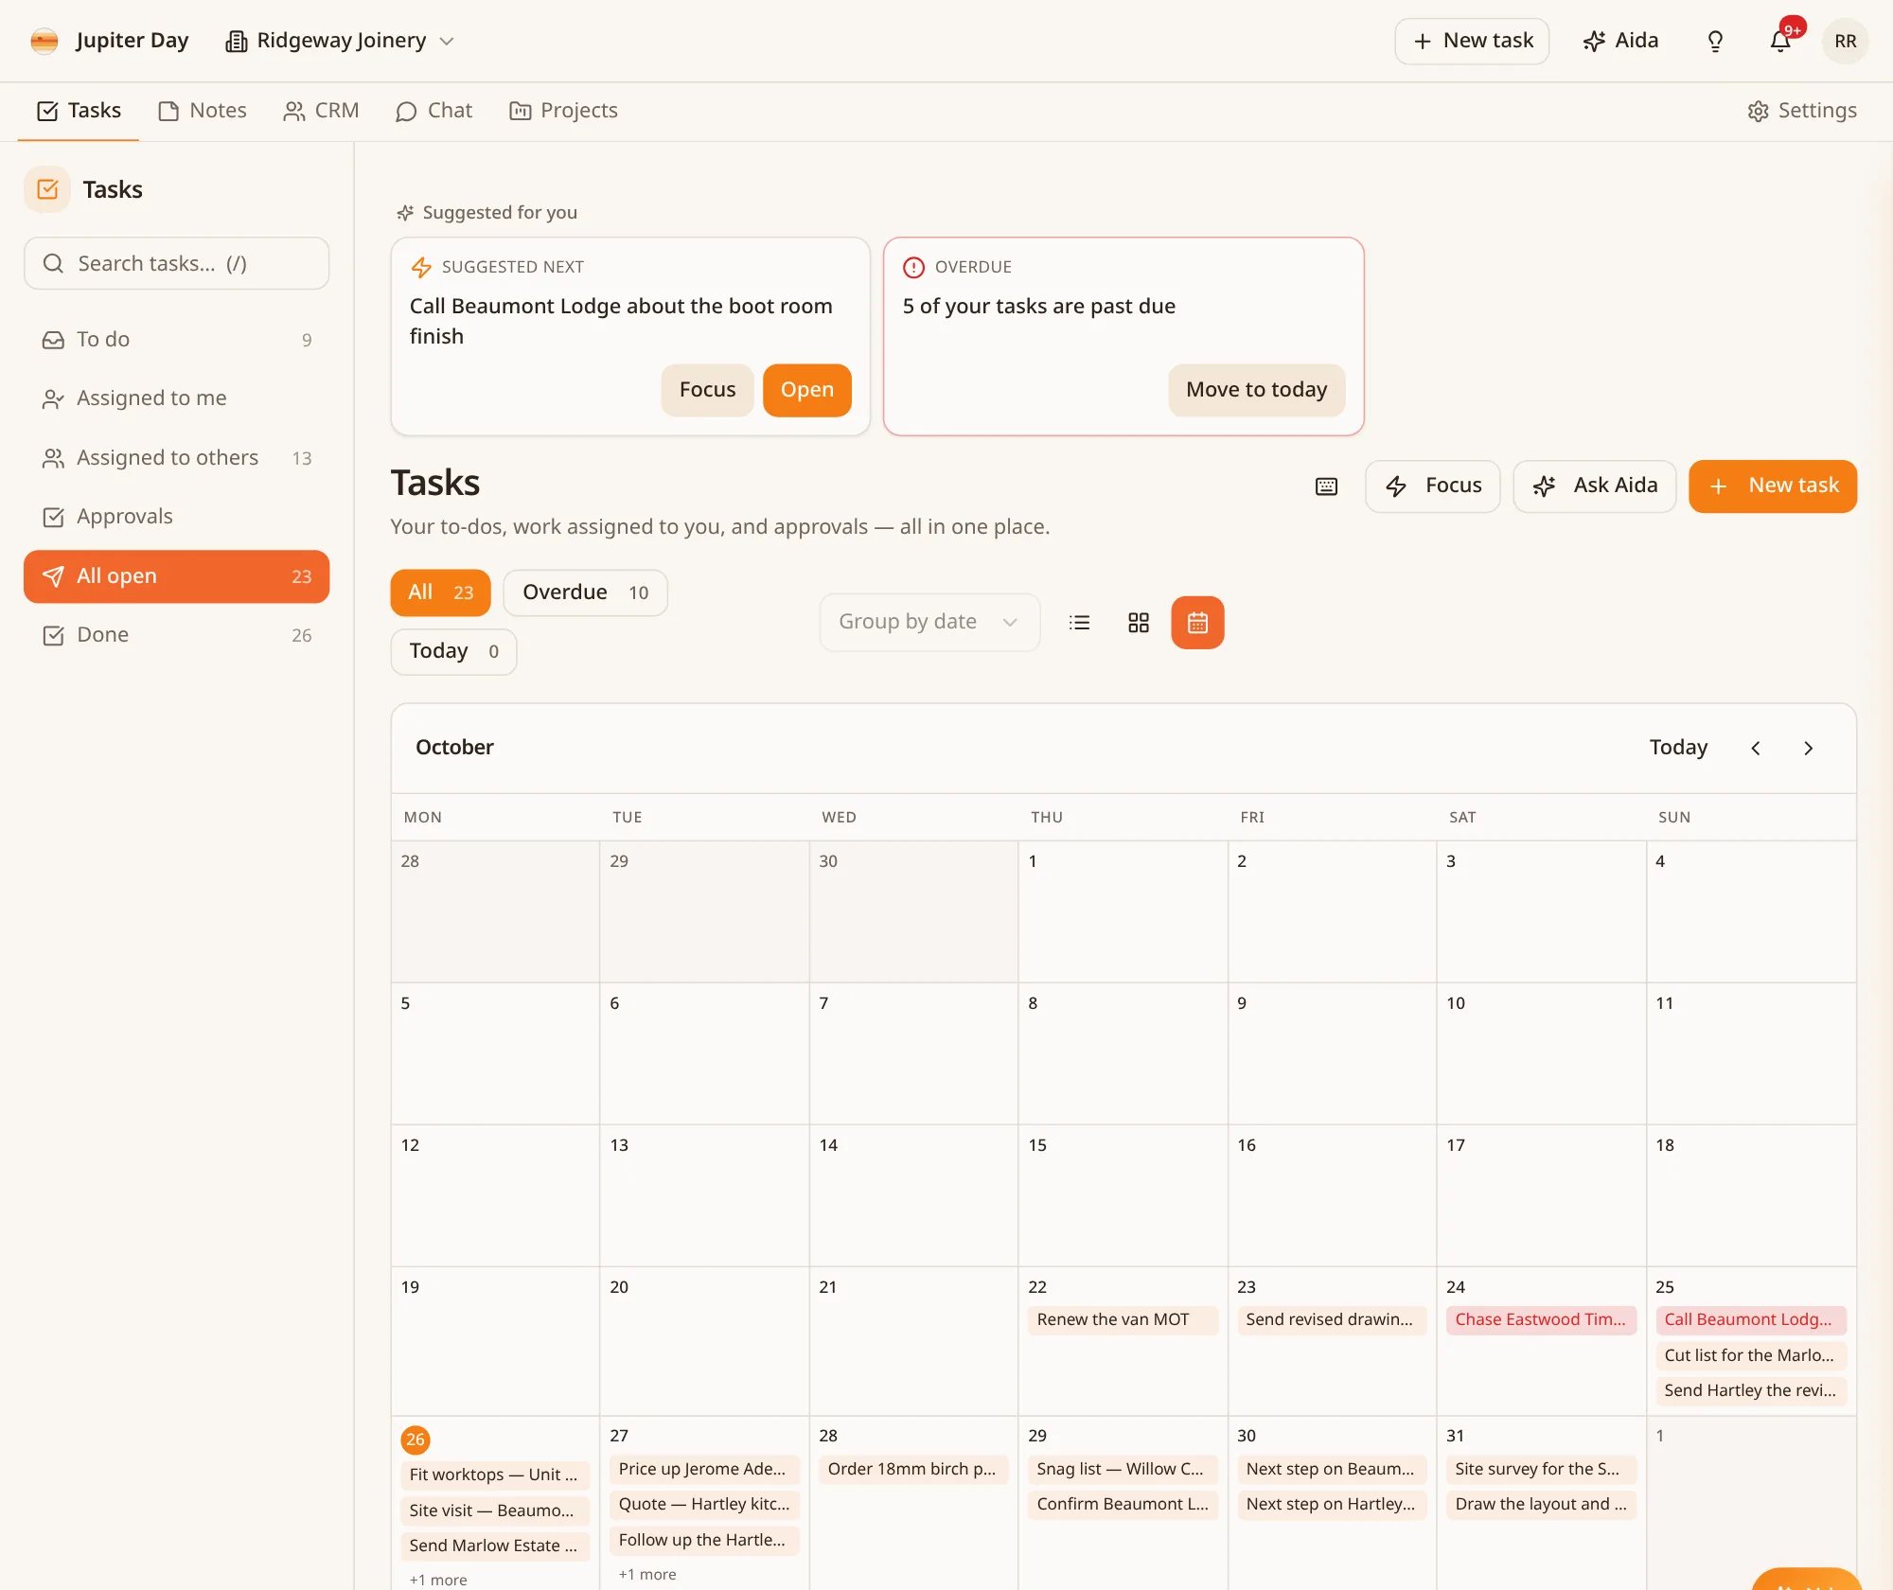The width and height of the screenshot is (1893, 1590).
Task: Switch to grid board view icon
Action: 1139,623
